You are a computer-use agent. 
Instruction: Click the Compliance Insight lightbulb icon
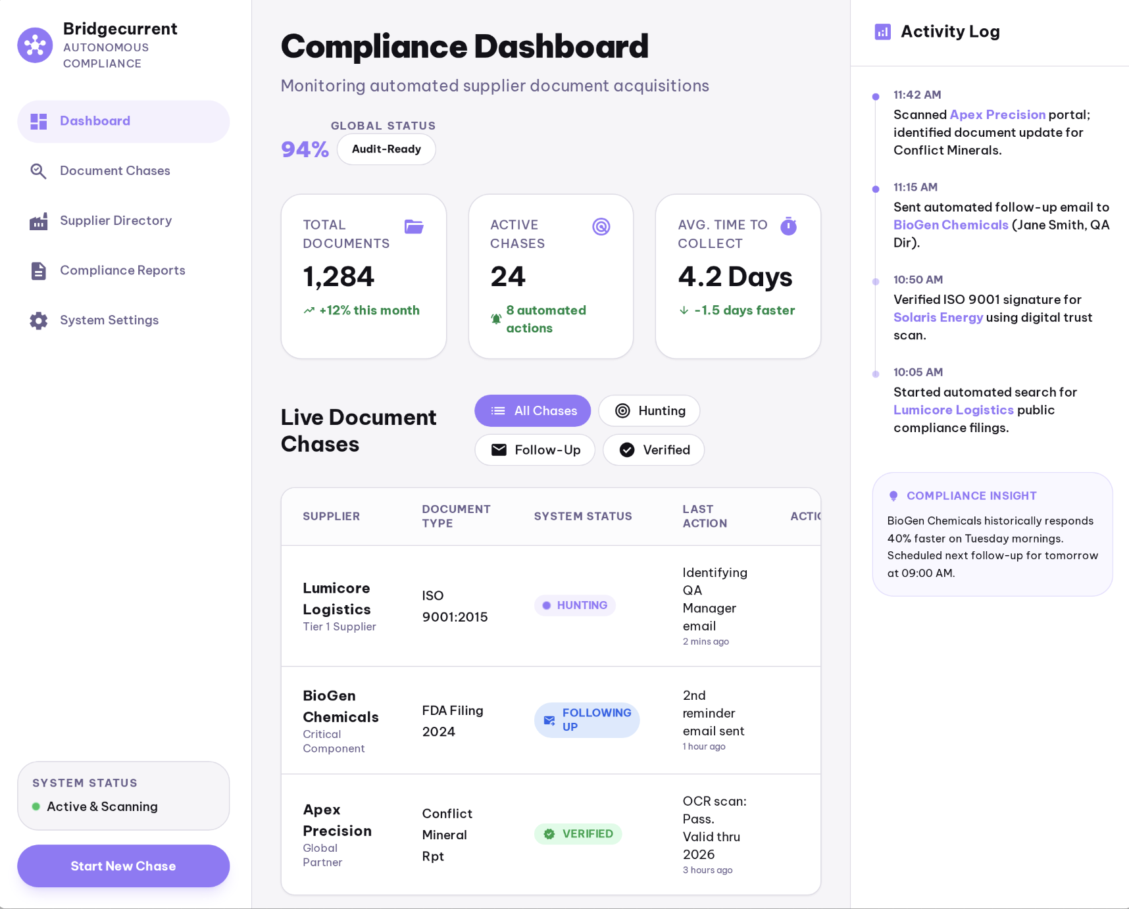point(894,495)
